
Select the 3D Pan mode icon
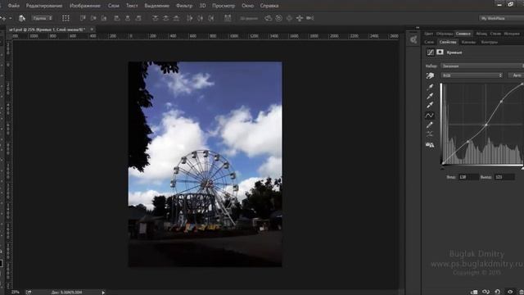(289, 18)
